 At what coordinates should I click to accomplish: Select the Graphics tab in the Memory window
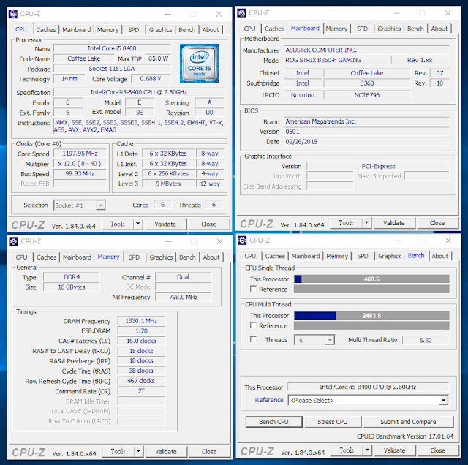pyautogui.click(x=161, y=257)
